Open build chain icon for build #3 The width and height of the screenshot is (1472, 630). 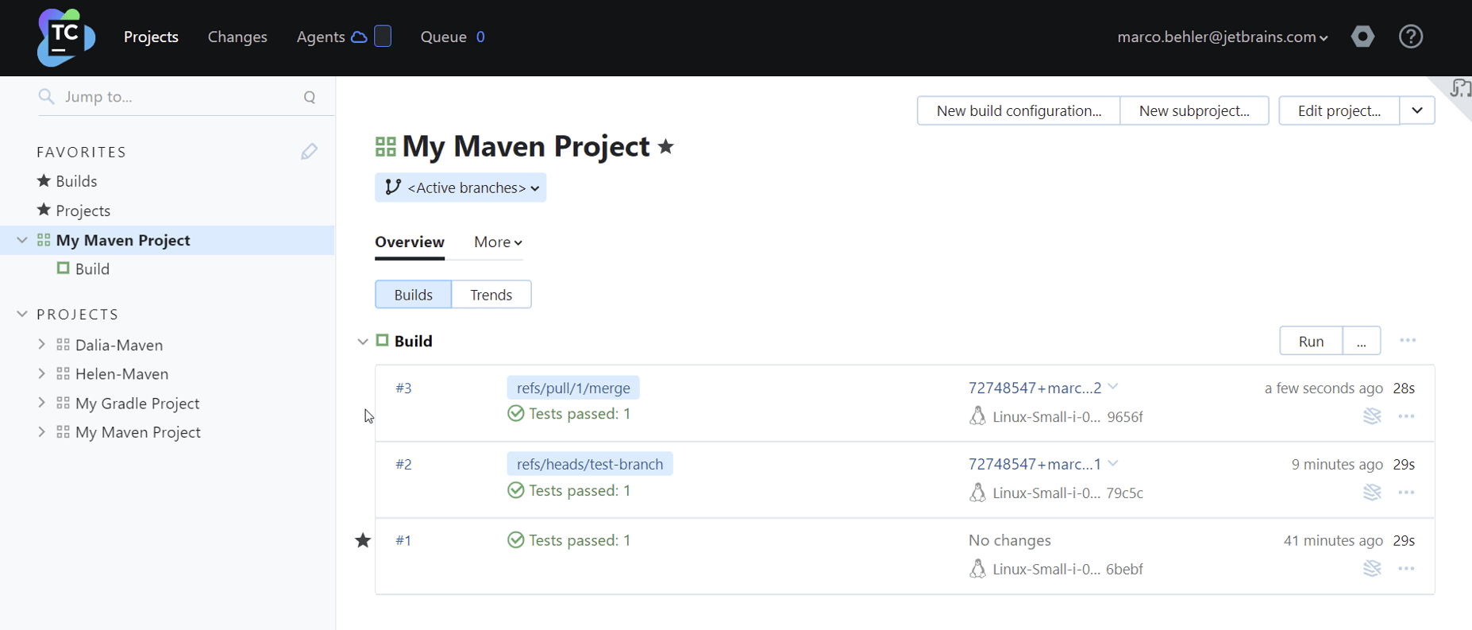(1372, 416)
